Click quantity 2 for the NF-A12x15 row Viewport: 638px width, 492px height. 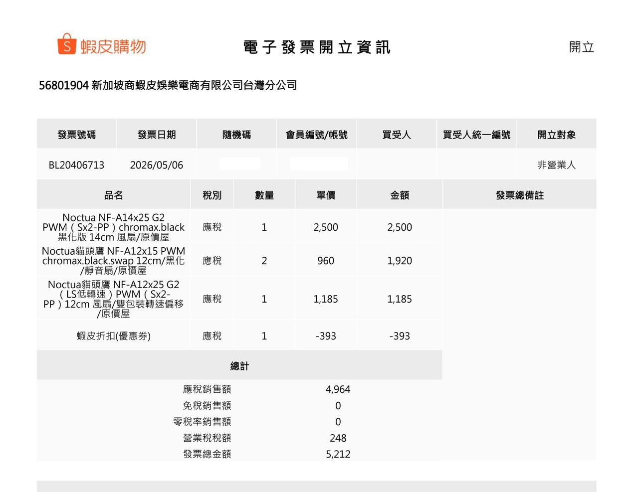(x=264, y=261)
